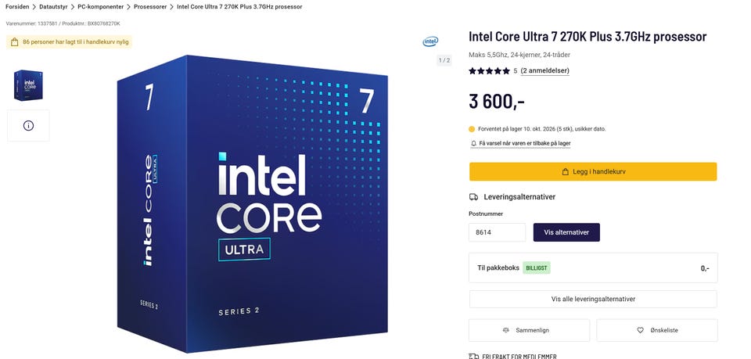Click the Postnummer input field
The width and height of the screenshot is (751, 359).
(498, 232)
